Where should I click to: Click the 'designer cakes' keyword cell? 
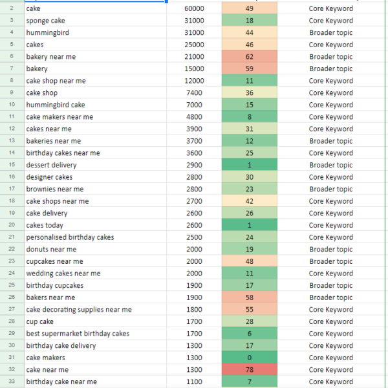pyautogui.click(x=95, y=177)
